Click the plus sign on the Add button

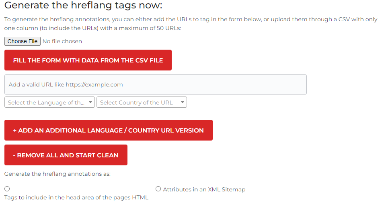click(15, 131)
